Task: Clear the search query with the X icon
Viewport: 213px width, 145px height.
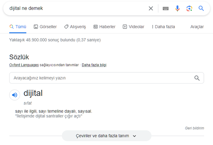Action: click(x=151, y=8)
